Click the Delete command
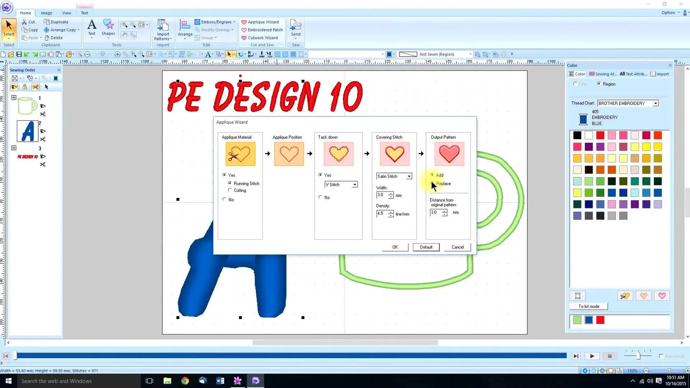Viewport: 690px width, 388px height. [x=53, y=38]
